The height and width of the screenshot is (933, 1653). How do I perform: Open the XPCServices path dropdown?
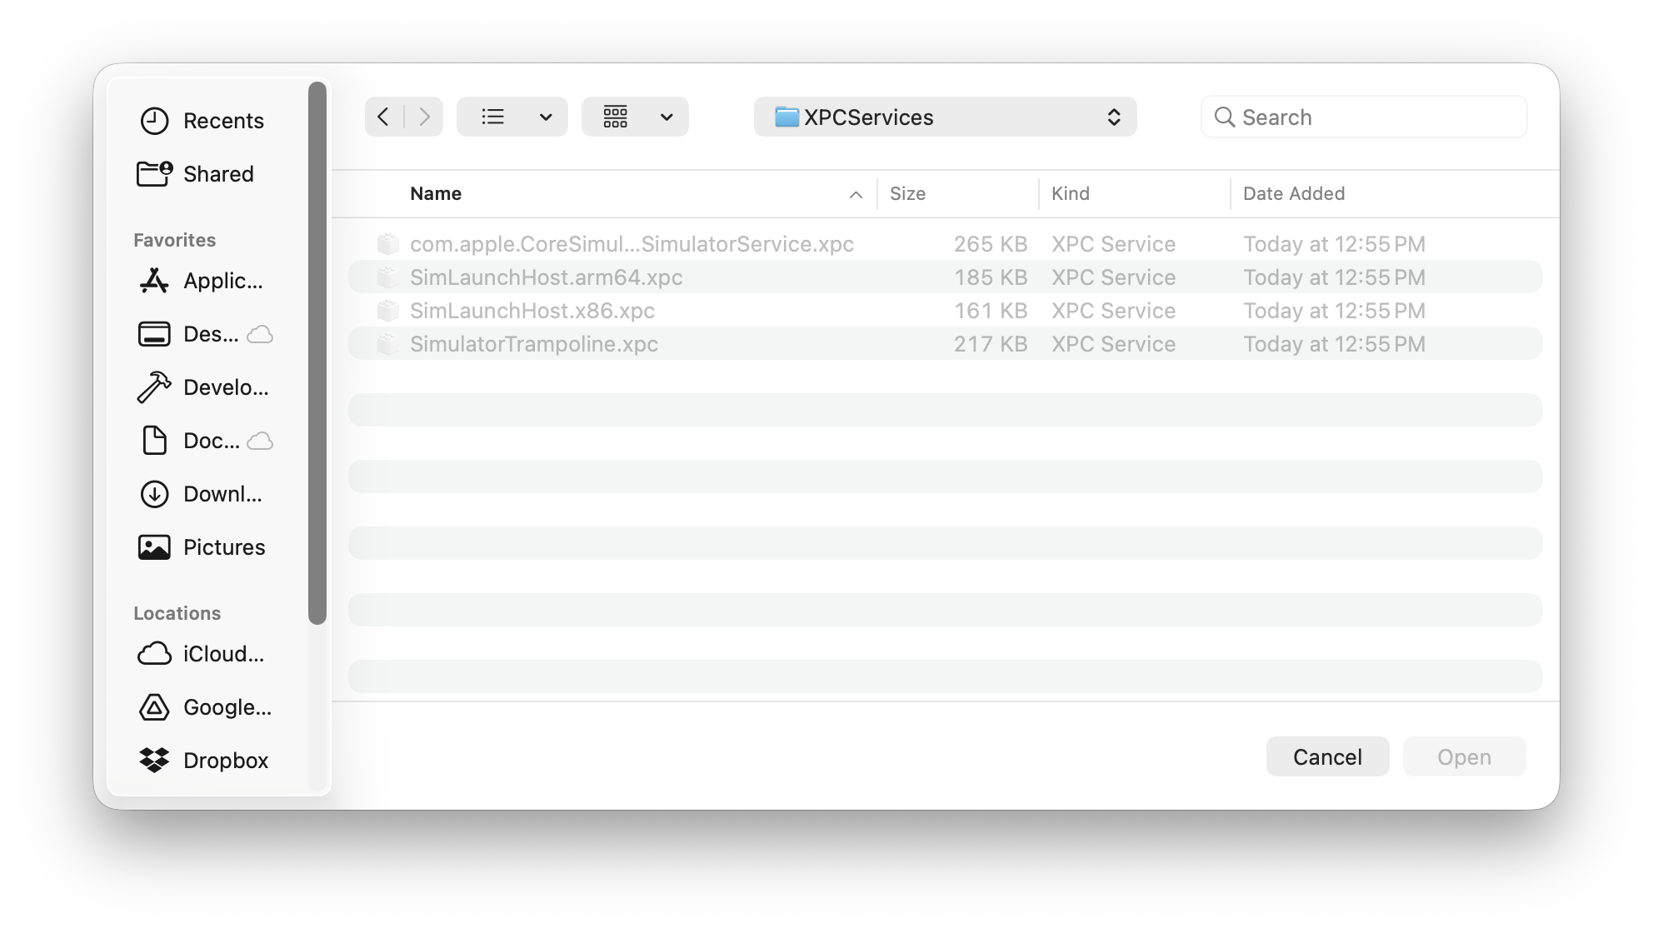[x=945, y=117]
